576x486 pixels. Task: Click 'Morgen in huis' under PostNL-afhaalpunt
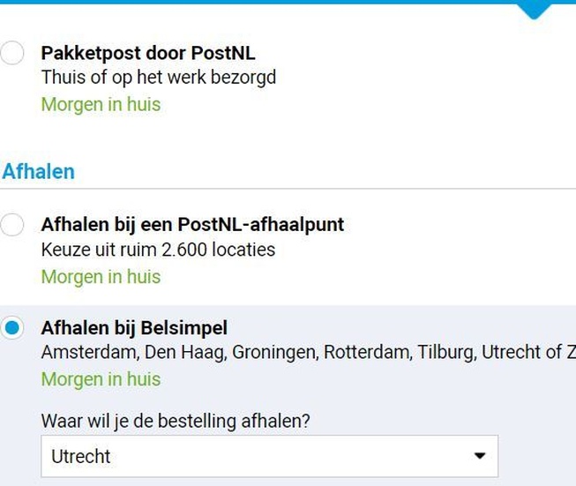coord(101,276)
